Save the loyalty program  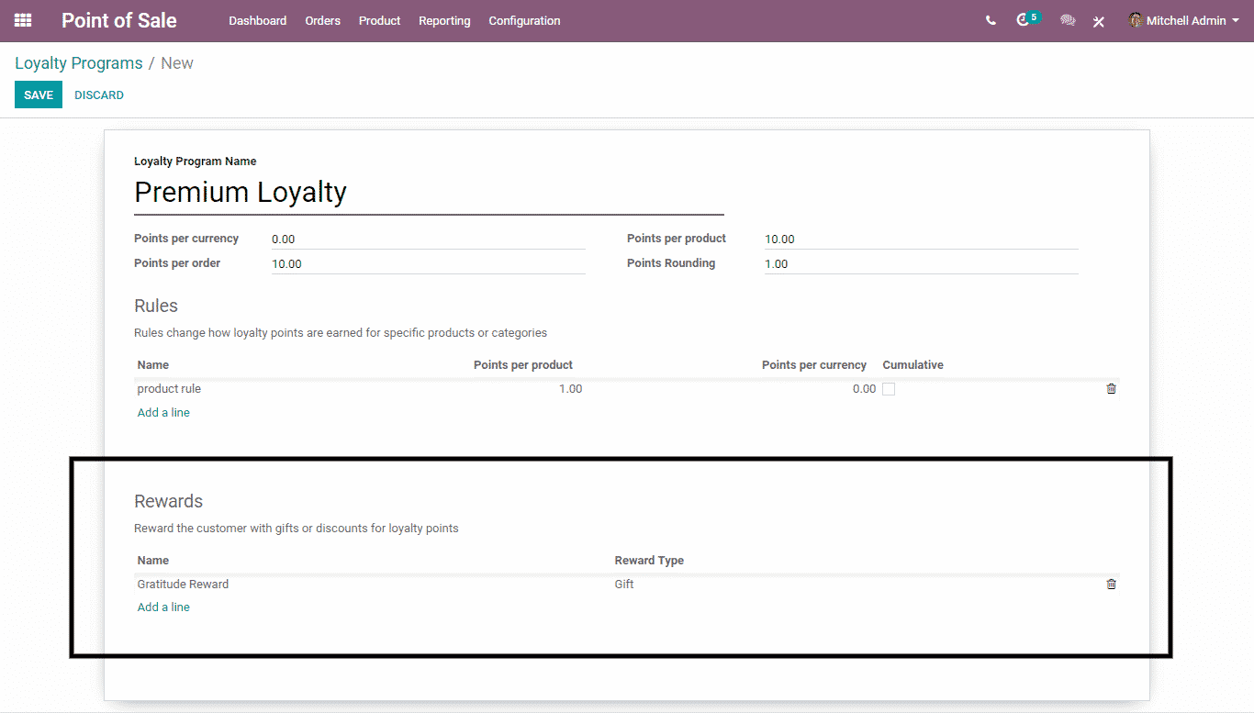coord(39,95)
